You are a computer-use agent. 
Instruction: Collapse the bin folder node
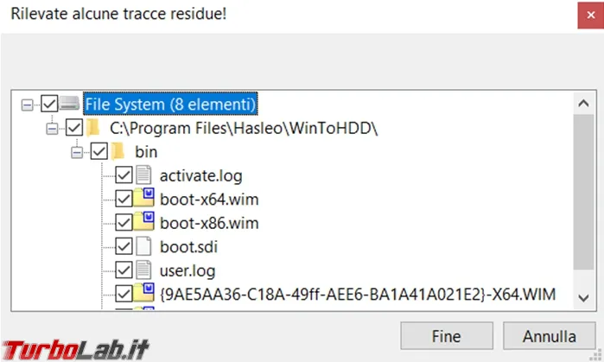pos(77,153)
